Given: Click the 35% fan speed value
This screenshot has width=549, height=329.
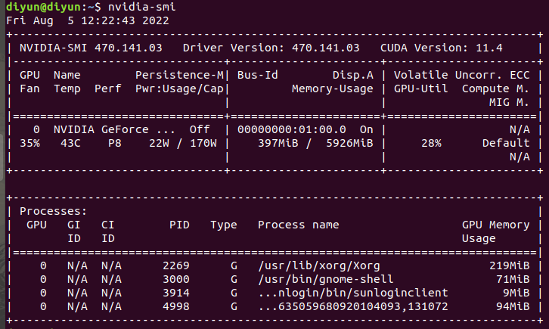Looking at the screenshot, I should [x=29, y=143].
